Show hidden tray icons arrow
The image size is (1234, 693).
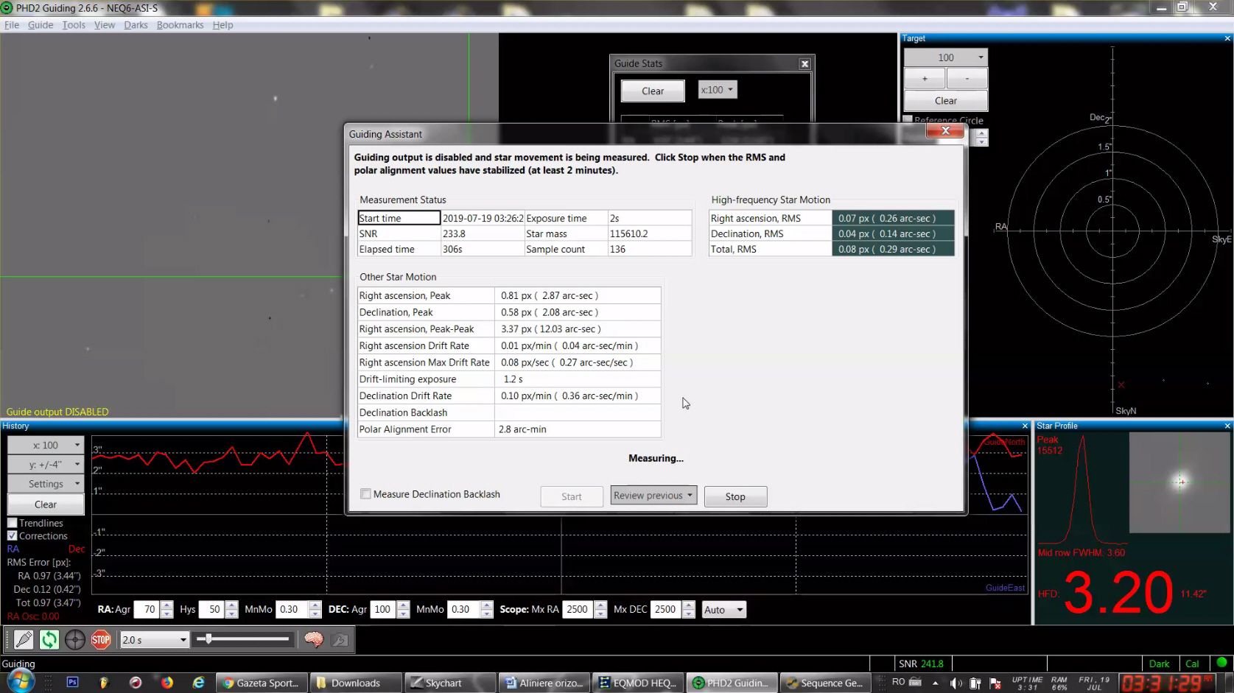936,683
